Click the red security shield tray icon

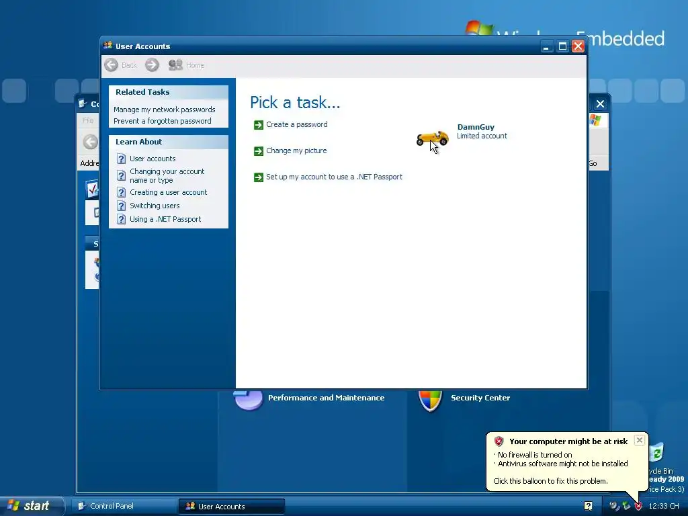click(x=638, y=506)
